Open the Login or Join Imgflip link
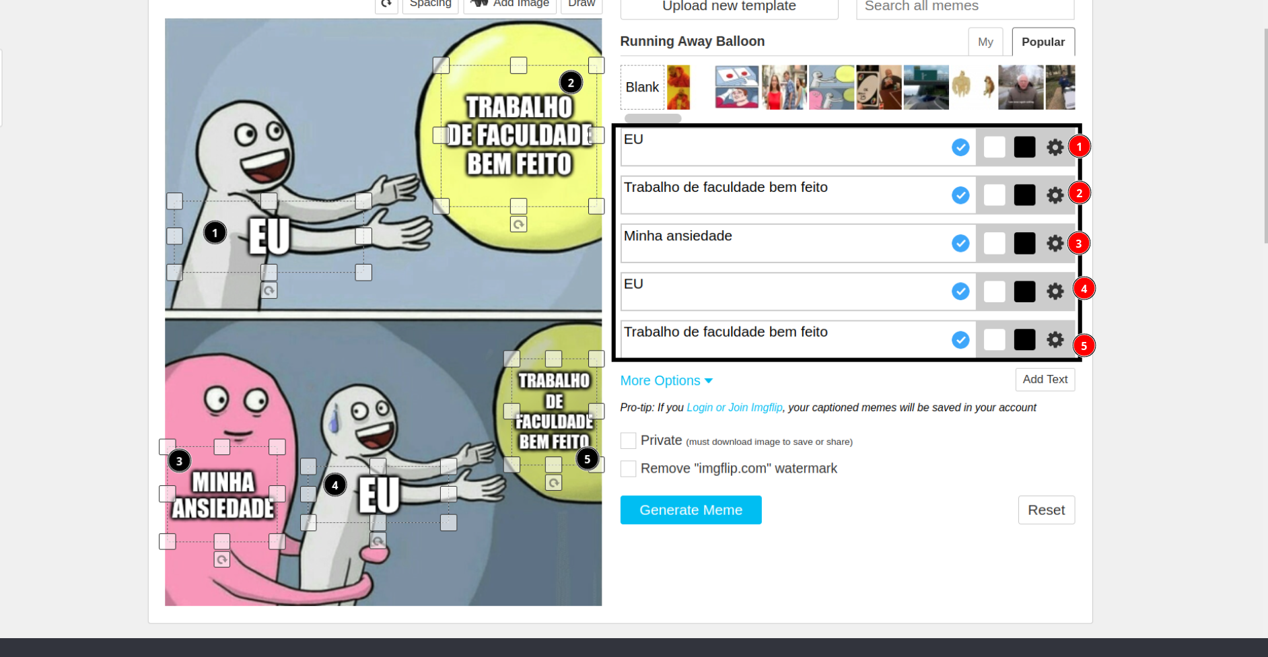The width and height of the screenshot is (1268, 657). coord(734,407)
